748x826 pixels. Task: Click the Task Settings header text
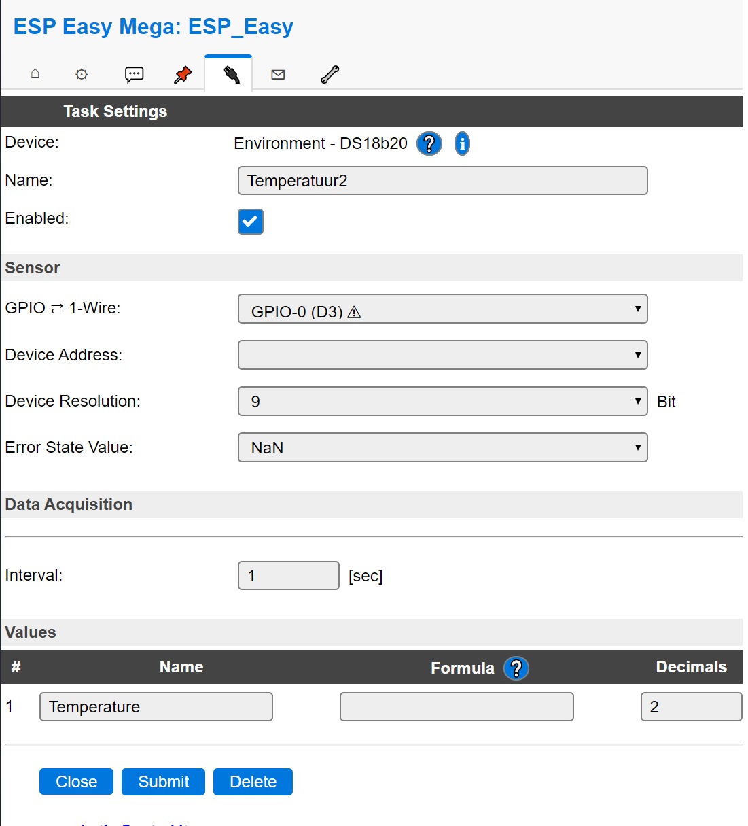pyautogui.click(x=115, y=111)
